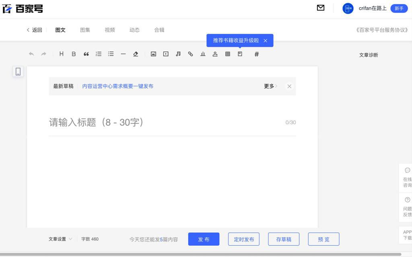Click the 定时发布 button

244,239
